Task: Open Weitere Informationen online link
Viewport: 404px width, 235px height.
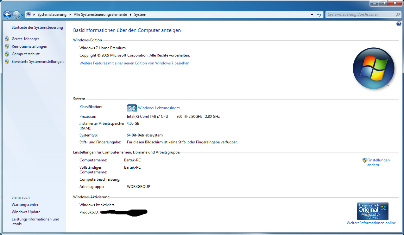Action: click(x=373, y=223)
